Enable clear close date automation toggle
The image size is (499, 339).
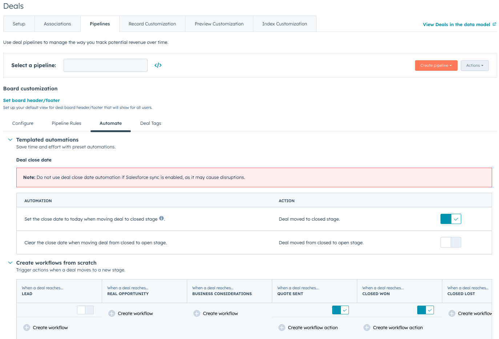(x=450, y=242)
